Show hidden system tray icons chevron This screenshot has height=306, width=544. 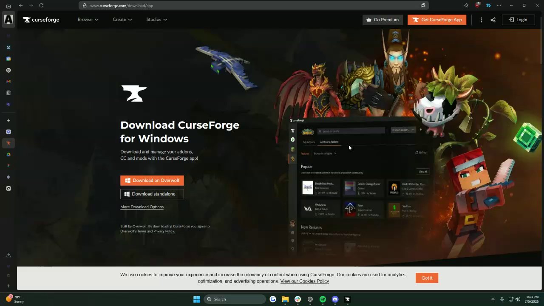point(493,299)
